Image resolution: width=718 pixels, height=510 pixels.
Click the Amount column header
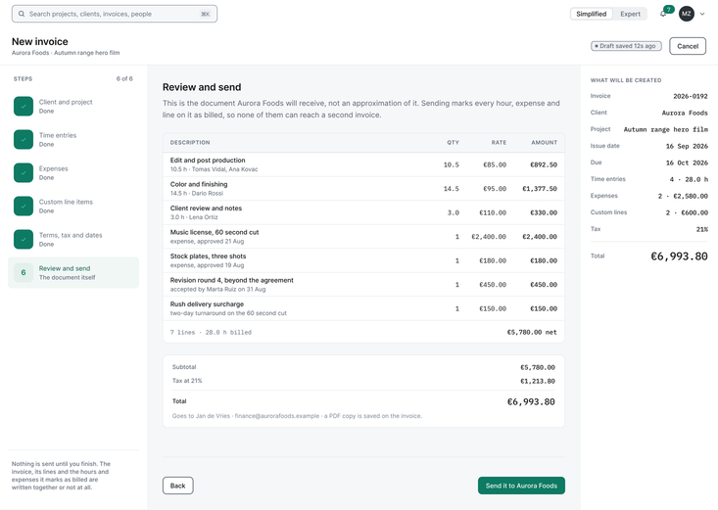coord(544,142)
